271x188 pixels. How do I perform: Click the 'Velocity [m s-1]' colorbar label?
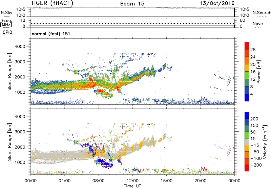(265, 142)
